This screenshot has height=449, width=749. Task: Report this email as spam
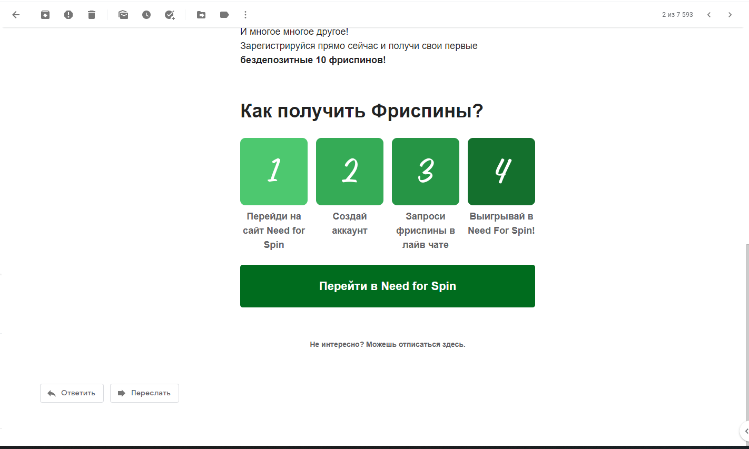(x=68, y=15)
